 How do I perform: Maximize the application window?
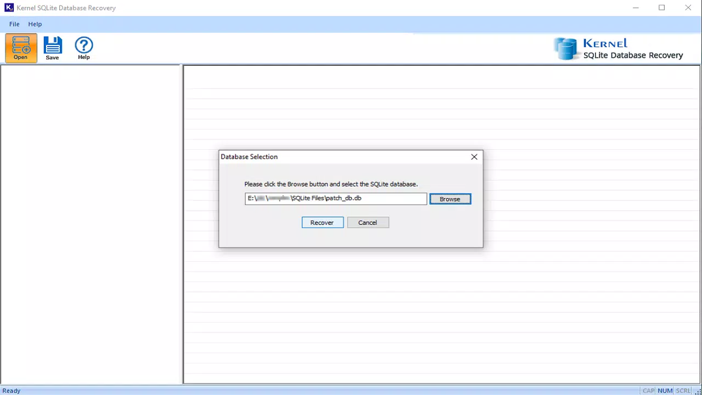click(662, 8)
